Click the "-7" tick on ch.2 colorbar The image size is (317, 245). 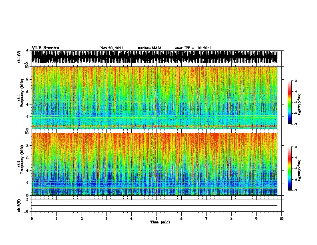pyautogui.click(x=295, y=190)
